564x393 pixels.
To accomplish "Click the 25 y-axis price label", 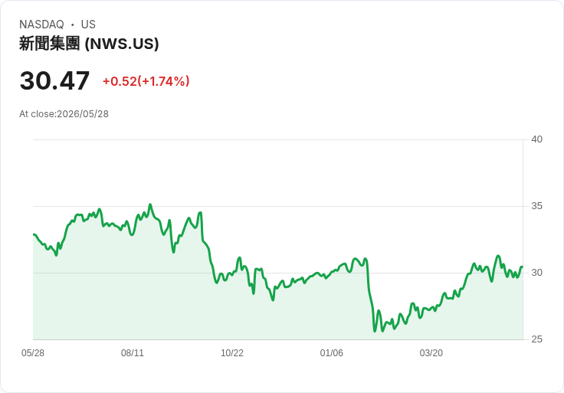I will click(536, 339).
